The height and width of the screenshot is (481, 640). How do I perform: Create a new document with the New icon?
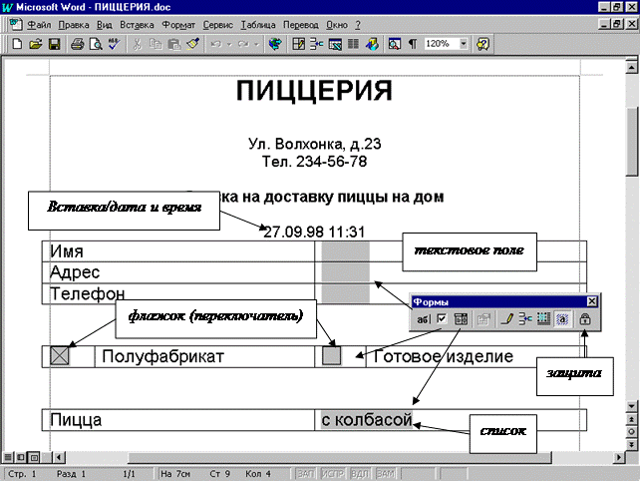point(17,44)
